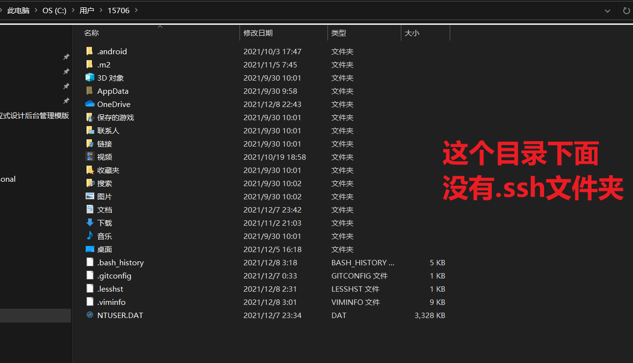Click the refresh icon beside the address bar
633x363 pixels.
point(626,10)
